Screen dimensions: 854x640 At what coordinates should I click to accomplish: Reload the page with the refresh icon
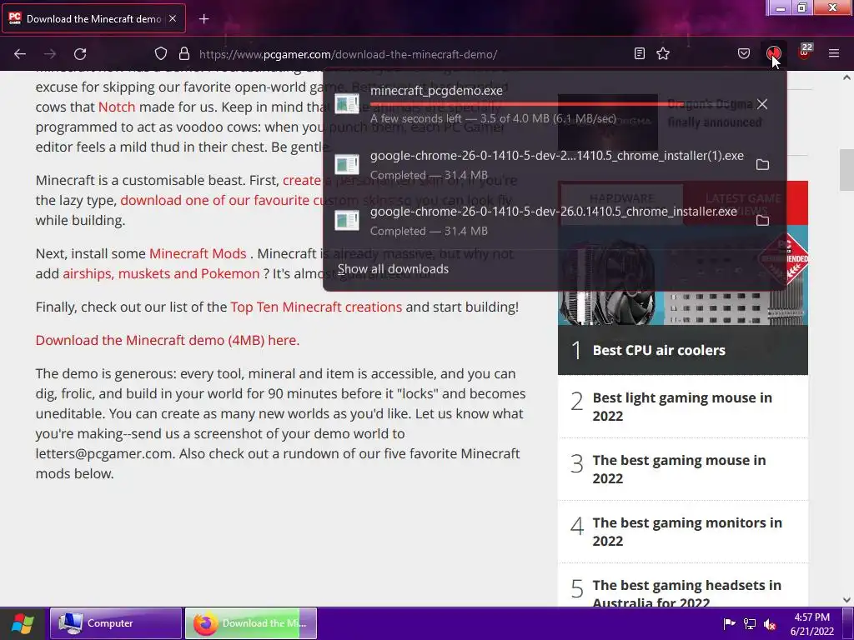[x=80, y=54]
